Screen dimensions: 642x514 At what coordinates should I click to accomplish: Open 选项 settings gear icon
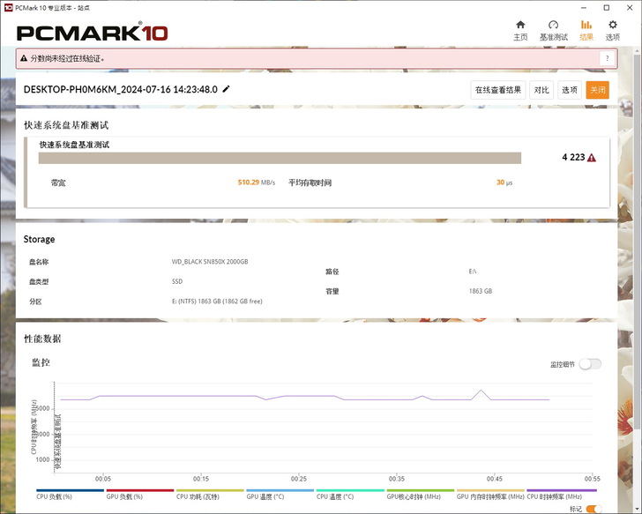click(613, 30)
